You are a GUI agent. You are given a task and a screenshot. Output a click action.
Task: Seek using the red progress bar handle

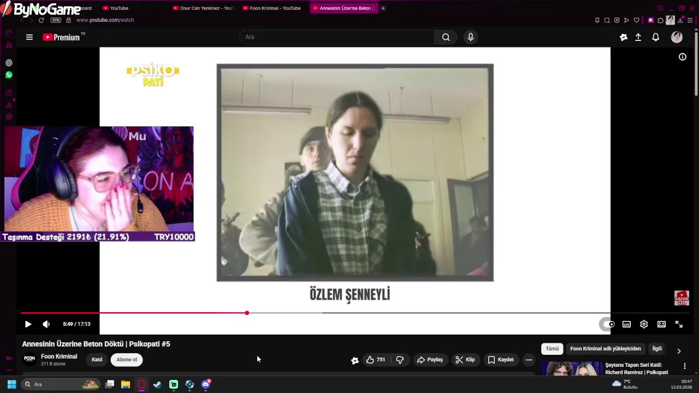(247, 313)
